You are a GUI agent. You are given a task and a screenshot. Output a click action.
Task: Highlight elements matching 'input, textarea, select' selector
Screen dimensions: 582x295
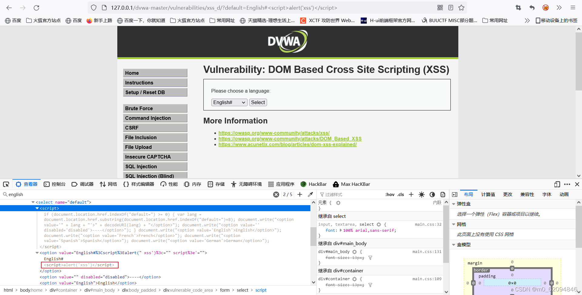click(x=379, y=225)
